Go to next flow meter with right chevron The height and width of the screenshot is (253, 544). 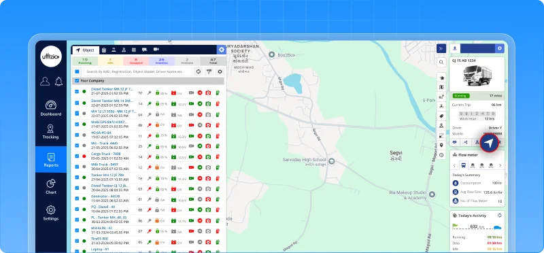(500, 165)
